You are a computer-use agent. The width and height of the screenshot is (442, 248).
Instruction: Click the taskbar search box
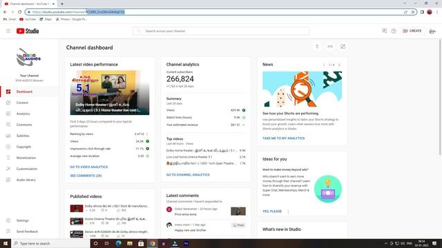click(50, 243)
